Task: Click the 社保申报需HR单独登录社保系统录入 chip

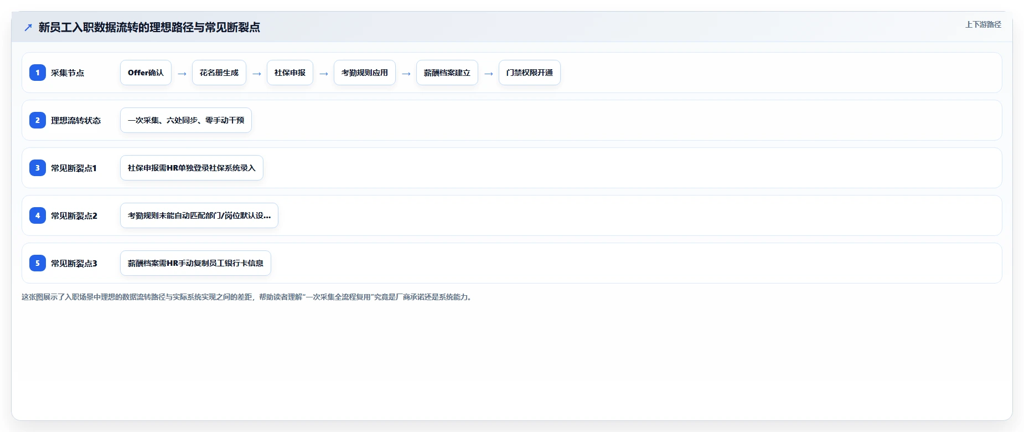Action: point(192,168)
